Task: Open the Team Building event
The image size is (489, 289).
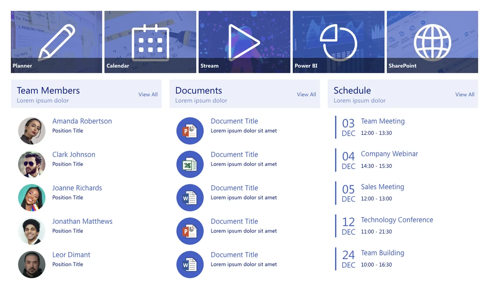Action: click(382, 253)
